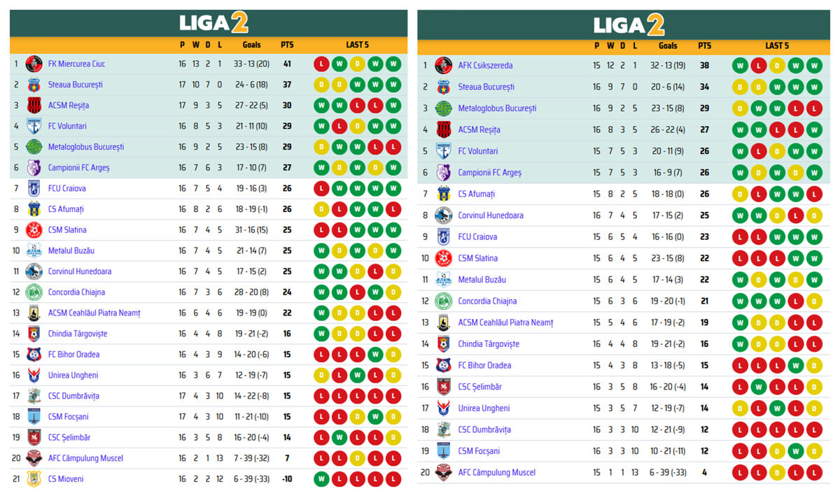Click LAST 5 header in left table
840x498 pixels.
point(357,45)
